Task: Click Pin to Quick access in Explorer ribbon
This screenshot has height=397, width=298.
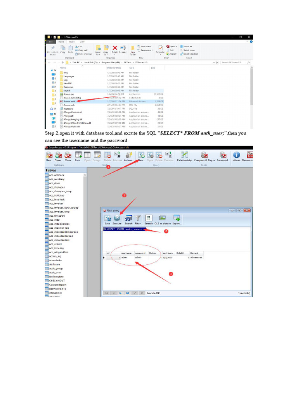Action: click(53, 50)
